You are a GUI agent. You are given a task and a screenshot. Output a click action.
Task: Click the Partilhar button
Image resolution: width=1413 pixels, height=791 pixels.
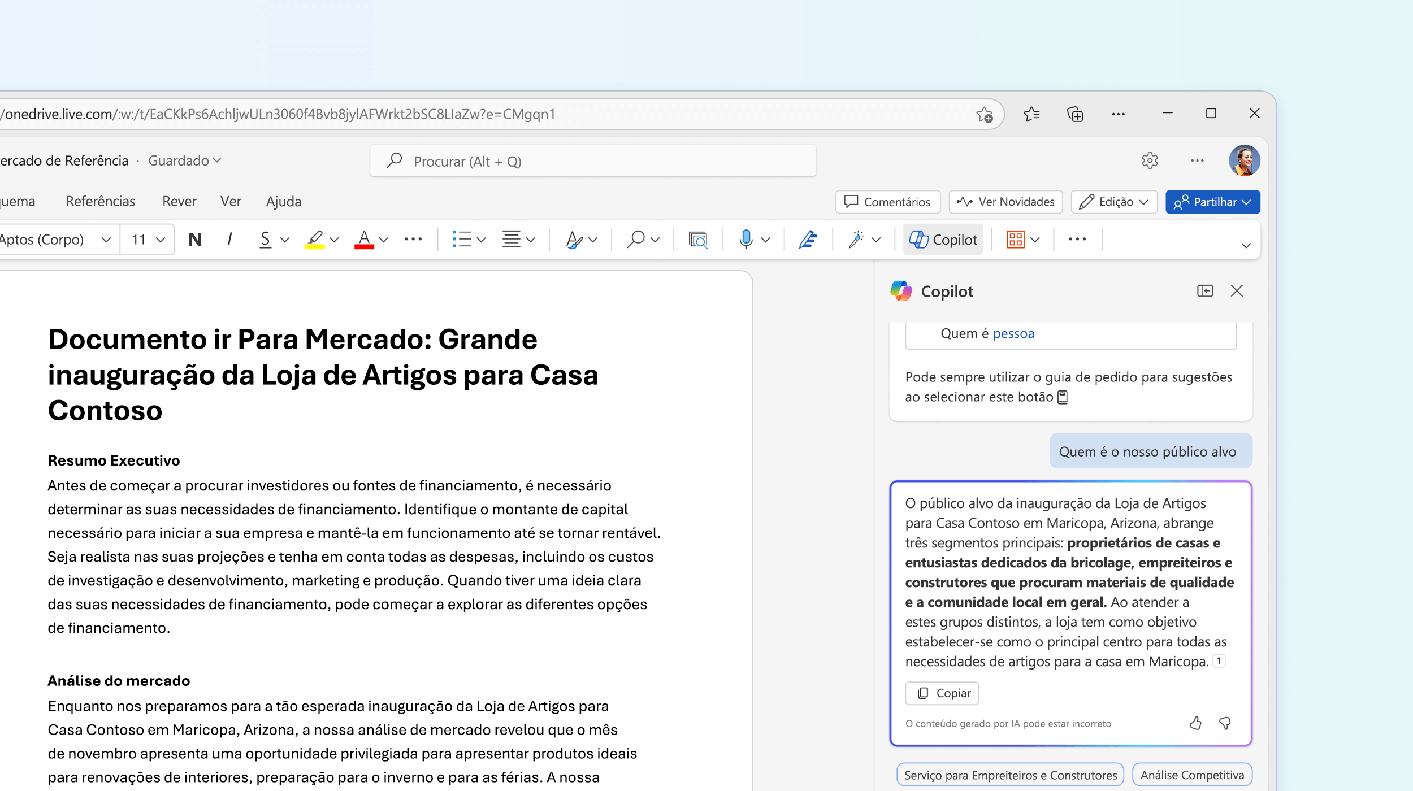pos(1213,202)
